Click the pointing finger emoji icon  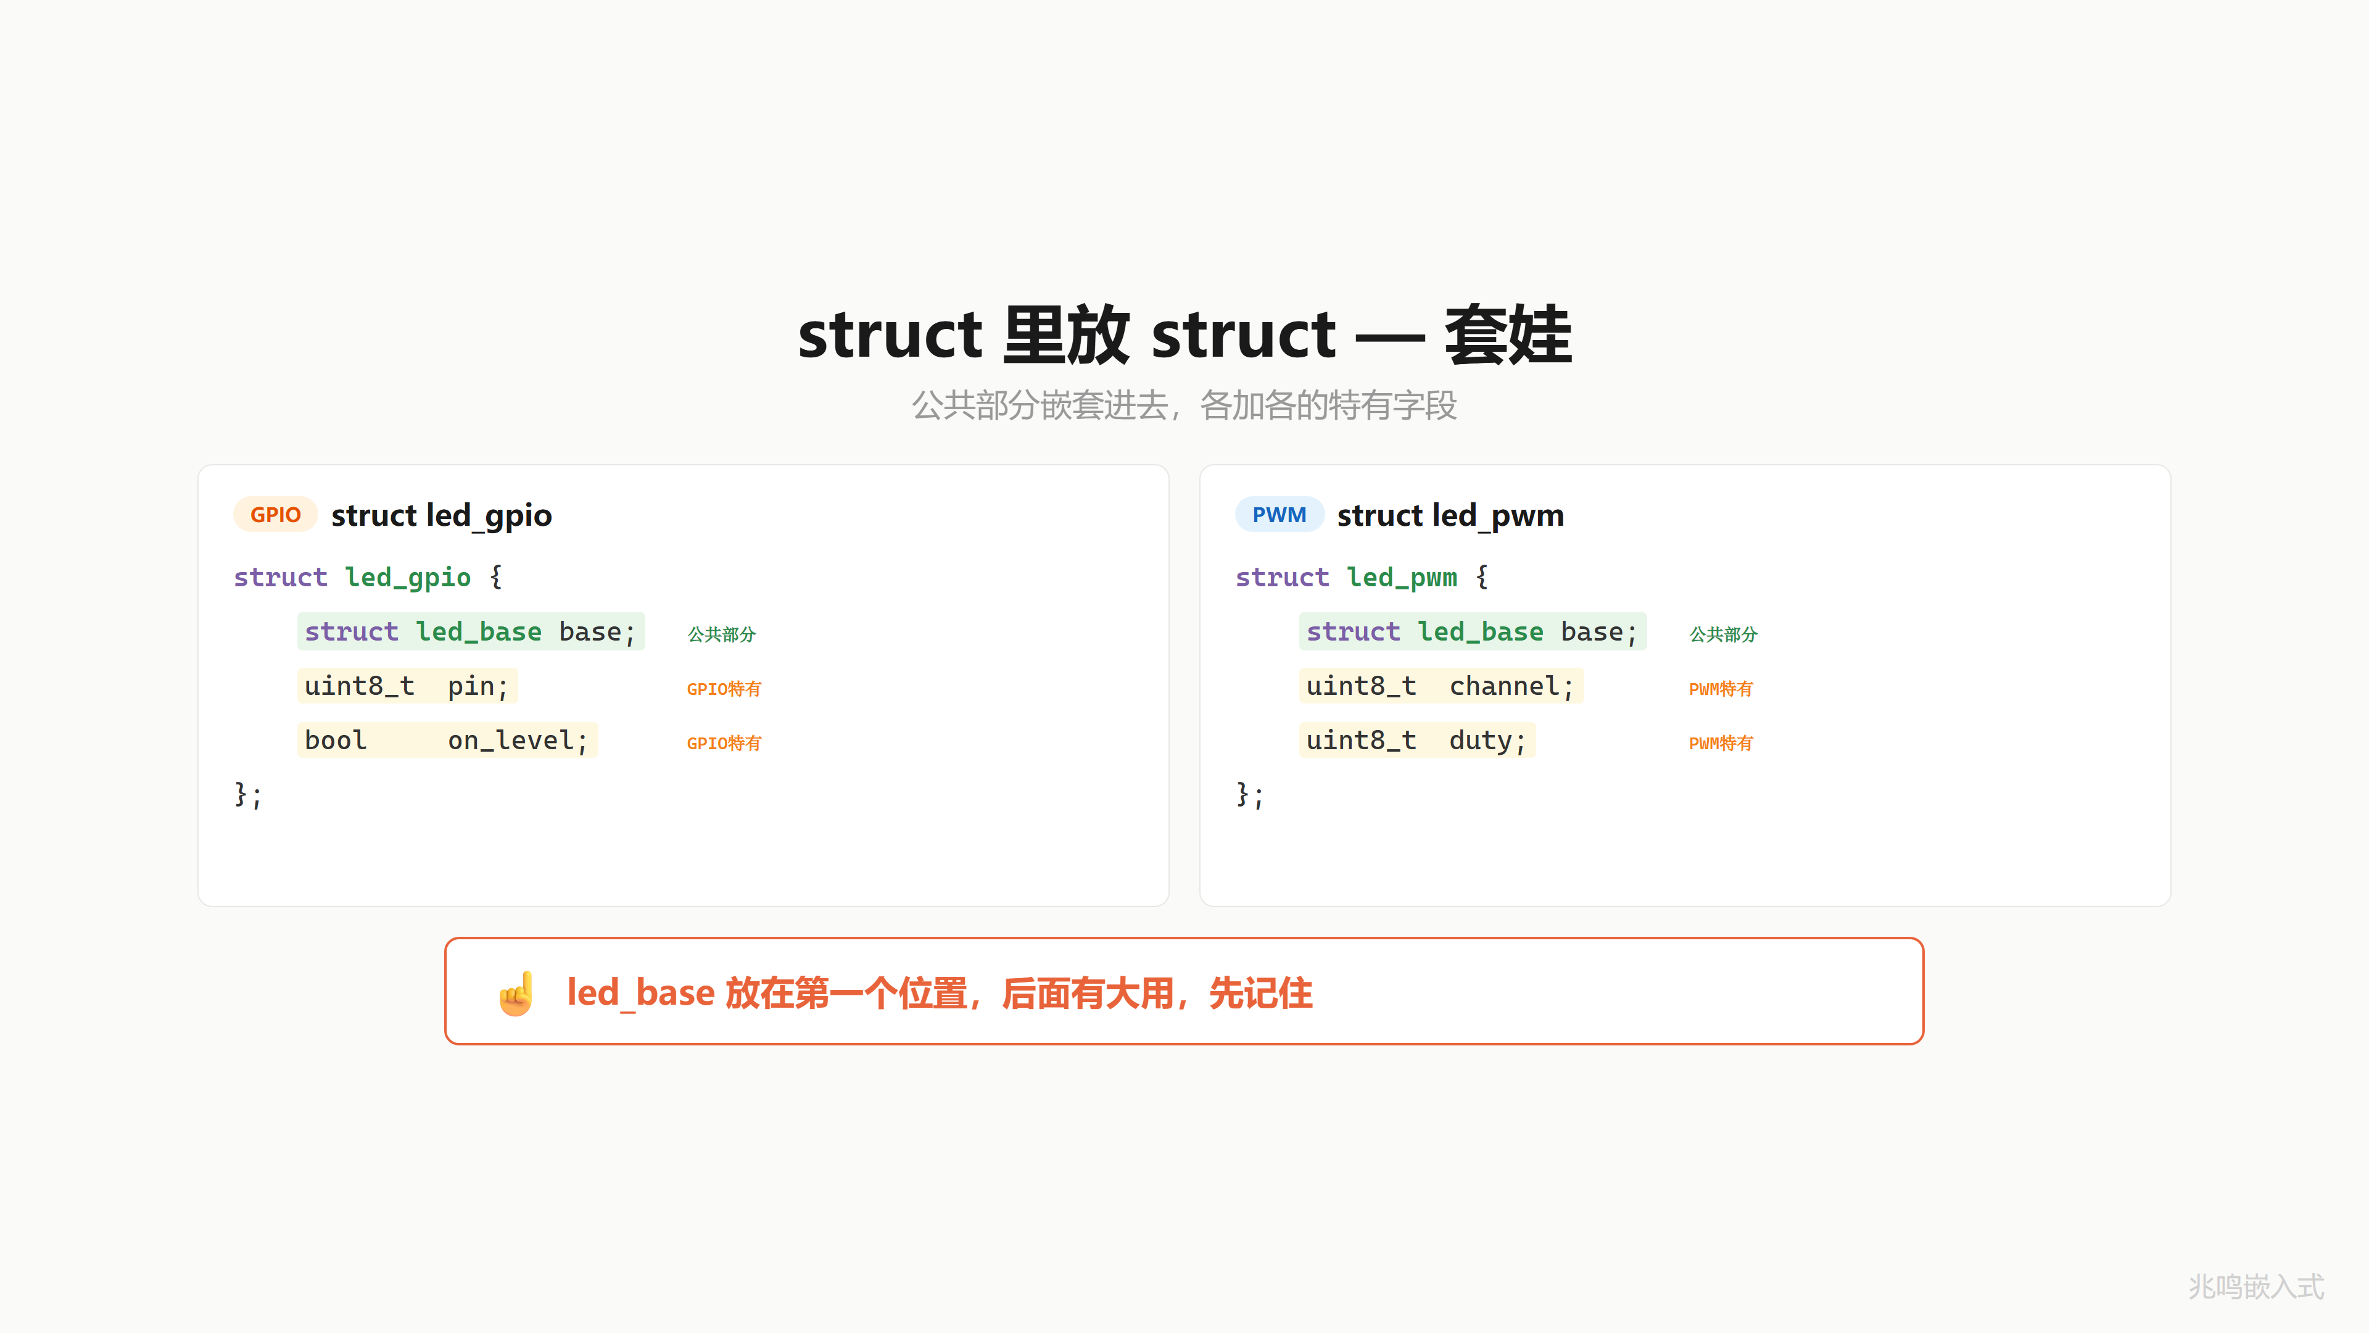click(516, 994)
